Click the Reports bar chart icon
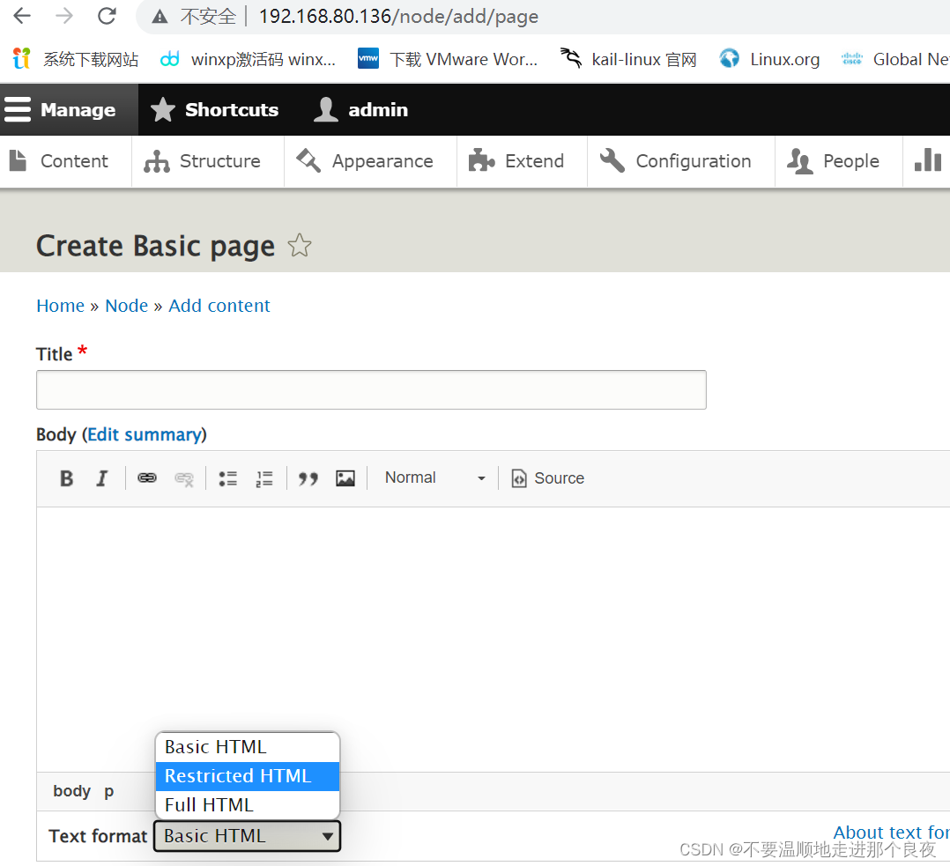 [x=927, y=160]
